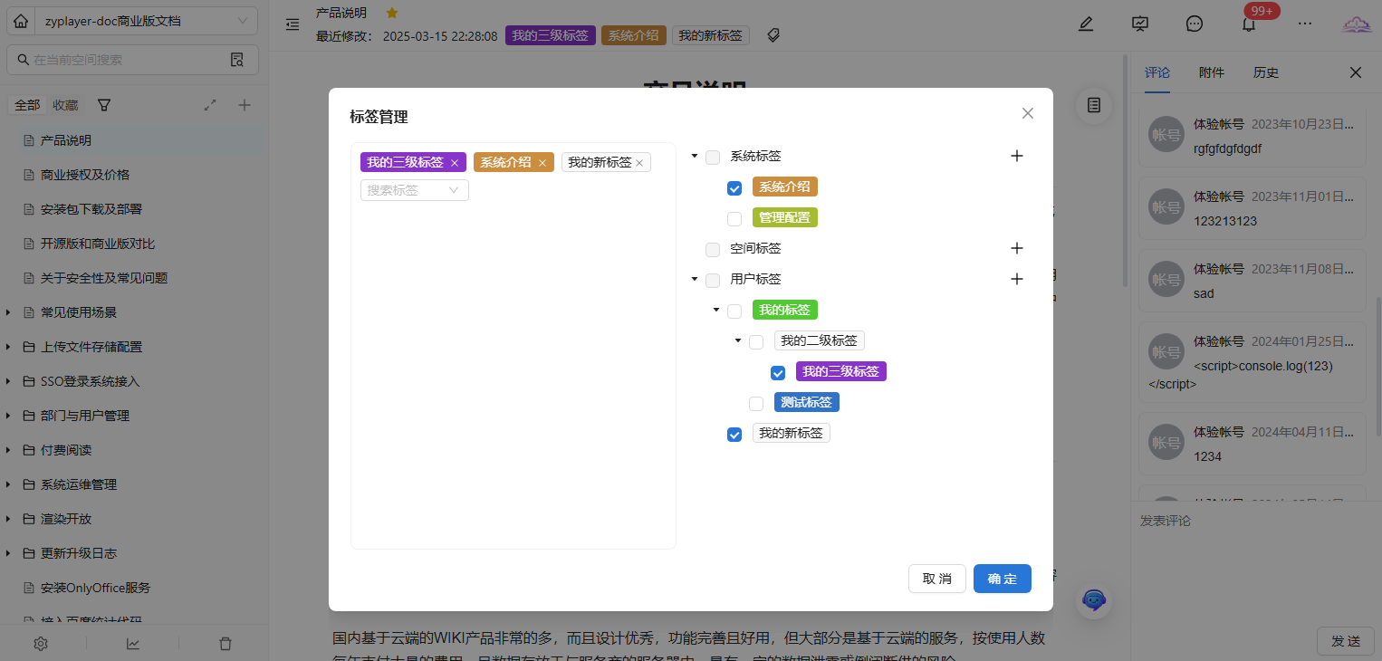Check the 测试标签 checkbox
Screen dimensions: 1382x661
pyautogui.click(x=756, y=404)
